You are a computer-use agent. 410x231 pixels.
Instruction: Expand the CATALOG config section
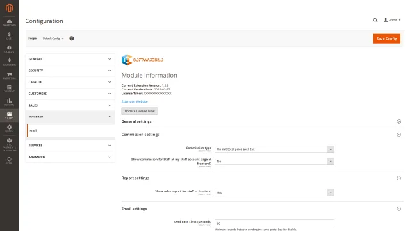70,82
